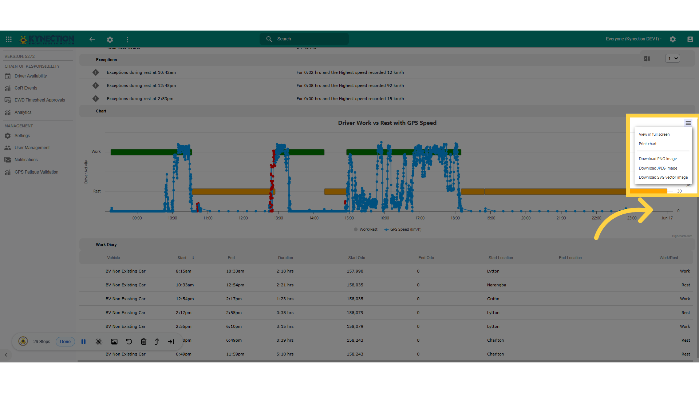The width and height of the screenshot is (699, 393).
Task: Open Analytics in sidebar
Action: 23,112
